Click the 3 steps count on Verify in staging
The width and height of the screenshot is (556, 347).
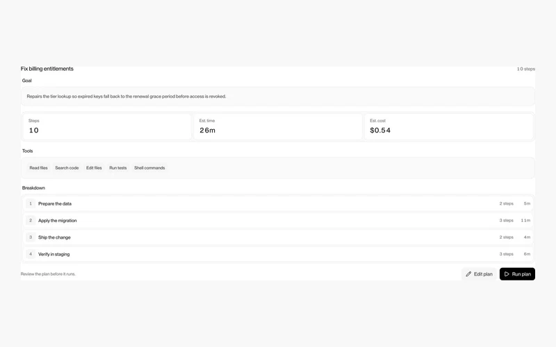[x=507, y=254]
